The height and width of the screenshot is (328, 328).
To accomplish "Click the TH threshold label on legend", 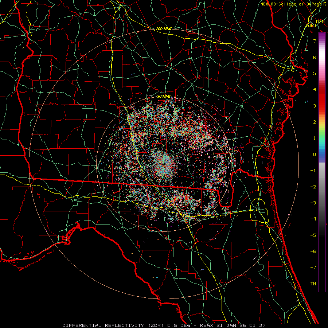I will click(x=313, y=284).
